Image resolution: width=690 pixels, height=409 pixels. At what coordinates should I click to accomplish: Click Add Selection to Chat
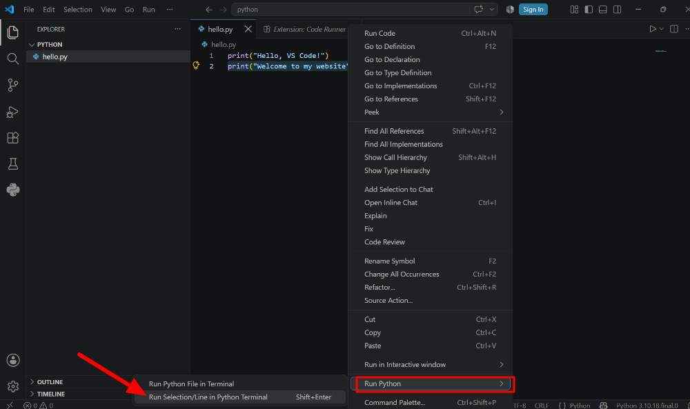coord(431,190)
